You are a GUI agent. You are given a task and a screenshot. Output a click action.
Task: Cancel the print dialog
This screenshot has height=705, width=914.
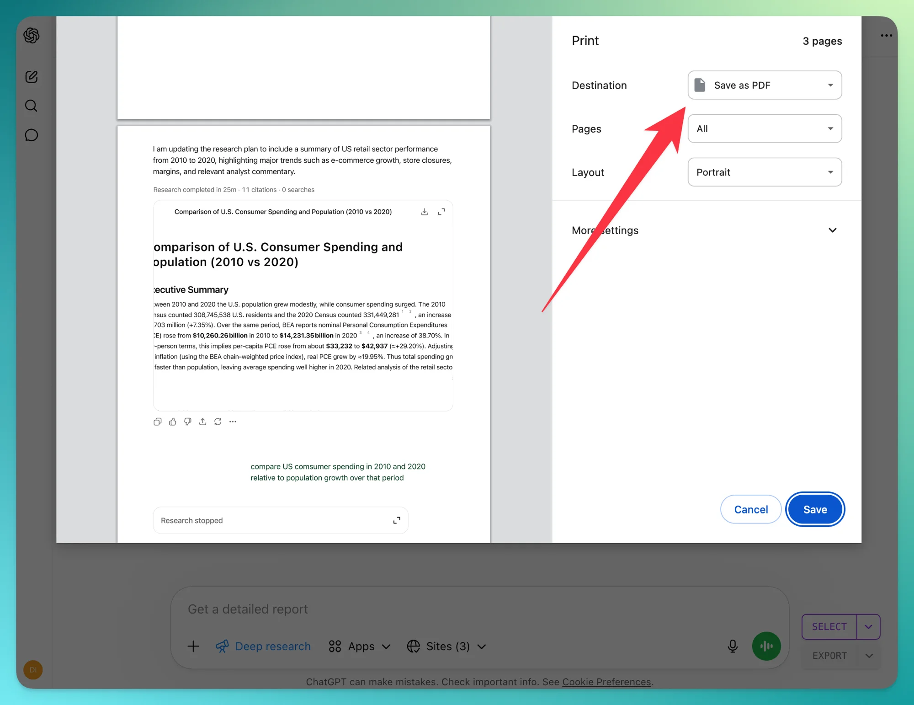click(x=751, y=509)
